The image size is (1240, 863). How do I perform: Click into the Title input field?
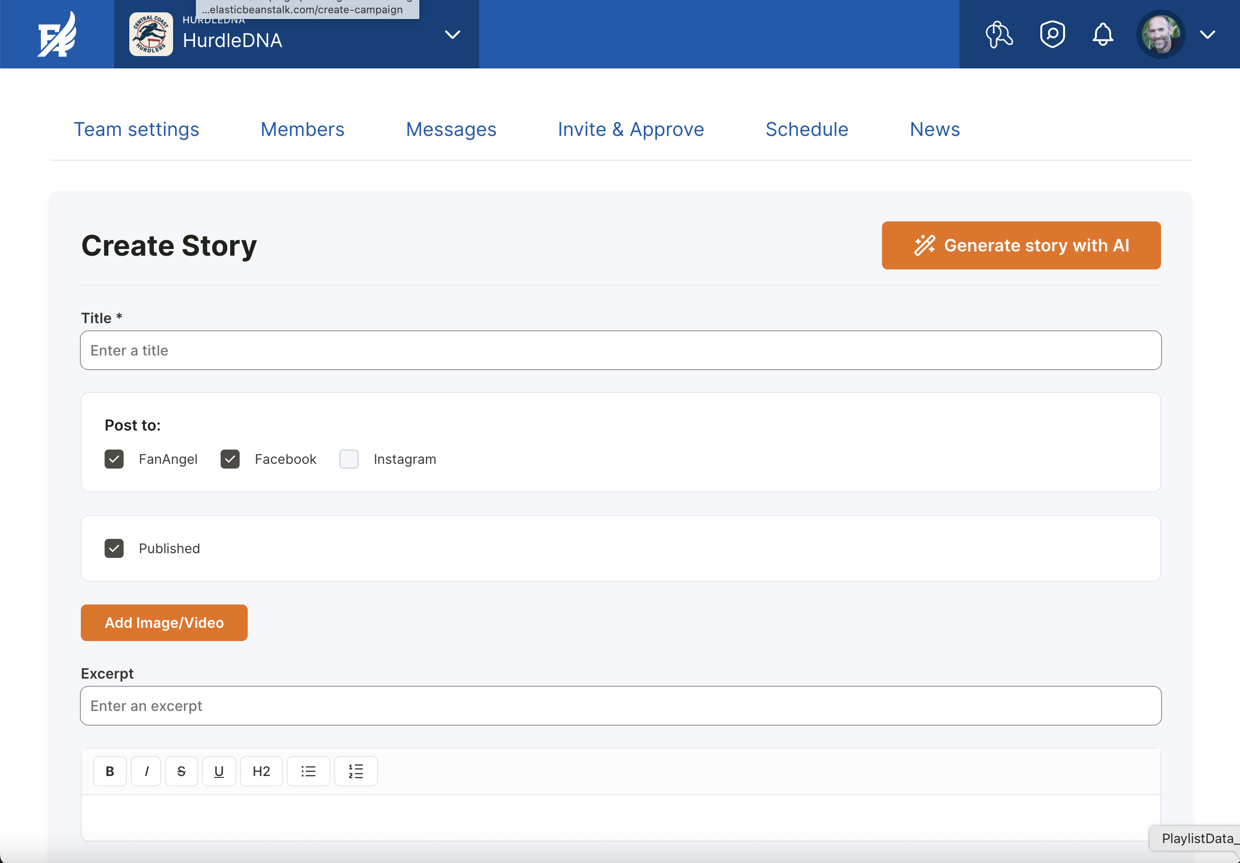click(x=620, y=350)
